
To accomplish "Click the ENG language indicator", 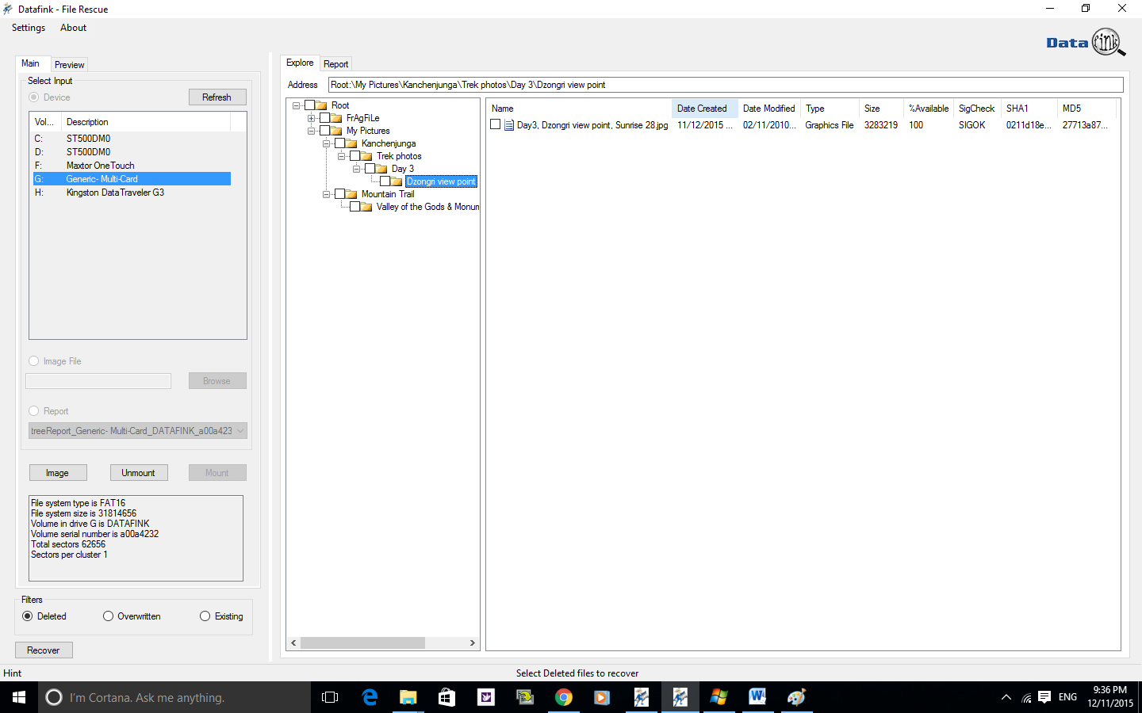I will 1068,697.
